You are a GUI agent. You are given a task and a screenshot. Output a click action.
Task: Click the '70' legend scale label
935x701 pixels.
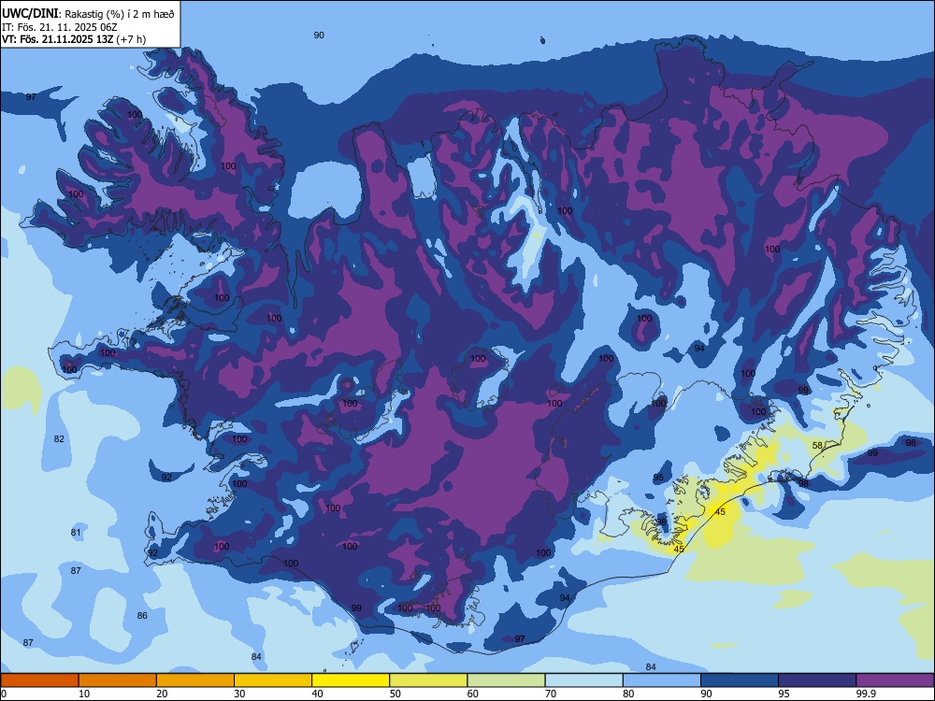(x=551, y=694)
